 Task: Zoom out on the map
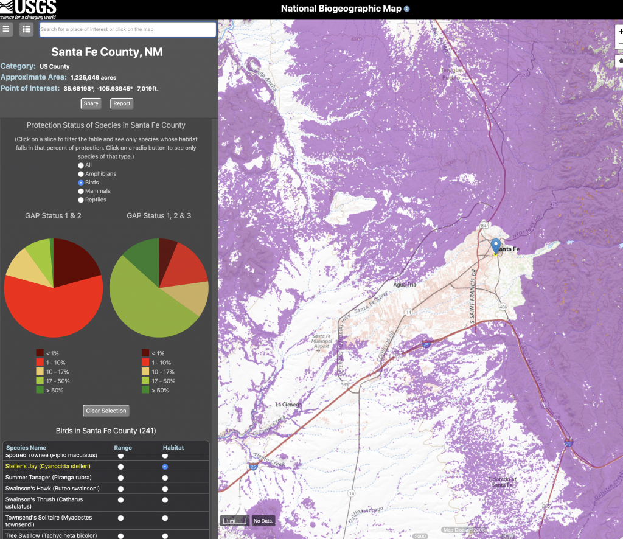click(x=619, y=44)
